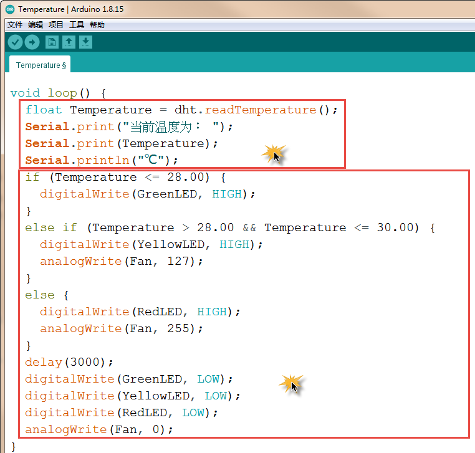Create a new sketch with the New icon
The image size is (475, 453).
click(52, 42)
